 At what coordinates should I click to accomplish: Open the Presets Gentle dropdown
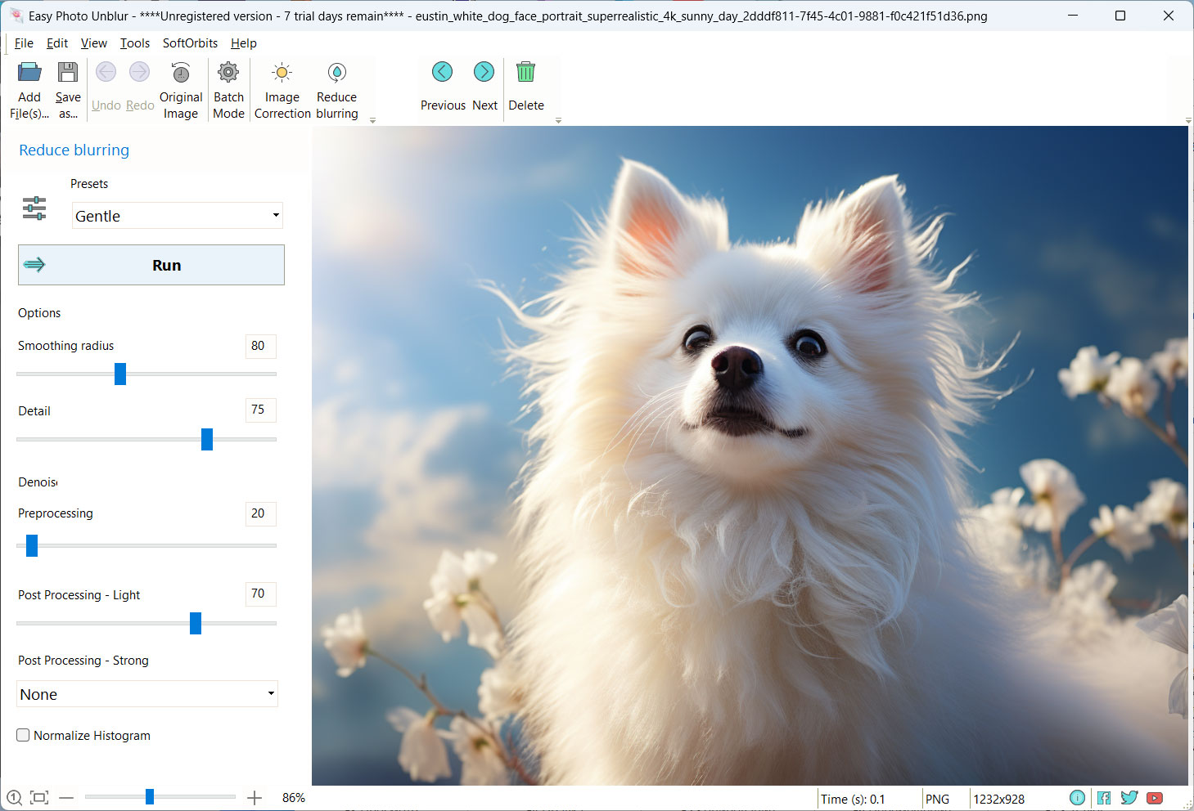click(x=178, y=216)
